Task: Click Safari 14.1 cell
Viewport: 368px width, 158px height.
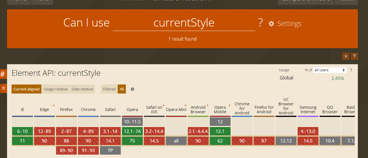Action: coord(110,141)
